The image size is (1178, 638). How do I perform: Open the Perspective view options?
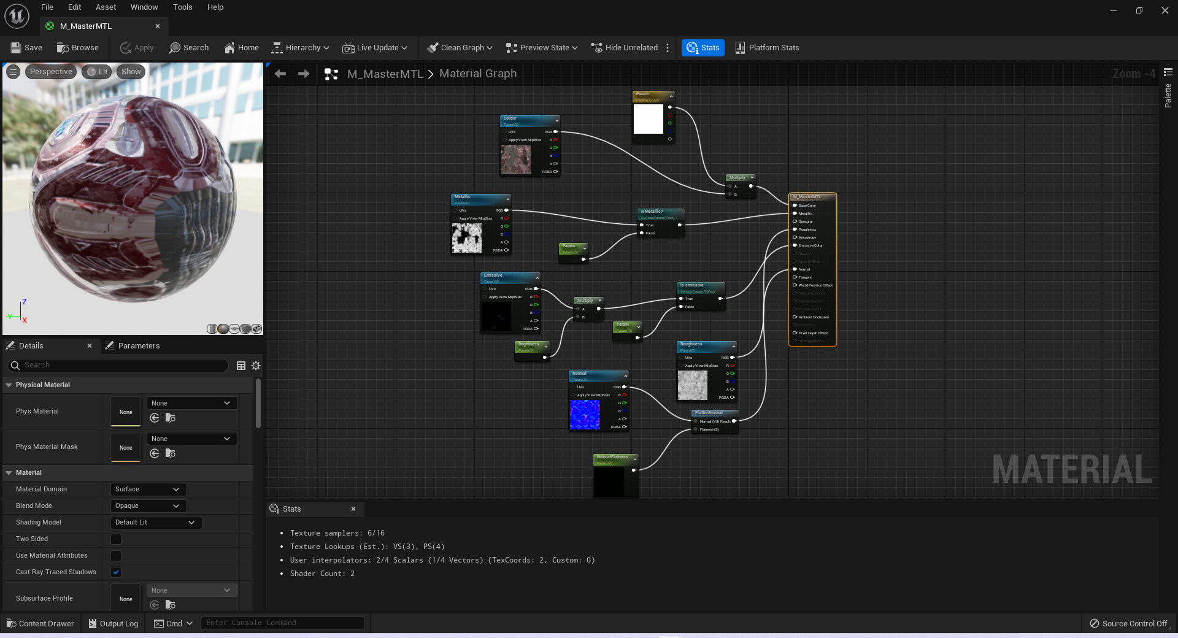[x=50, y=71]
